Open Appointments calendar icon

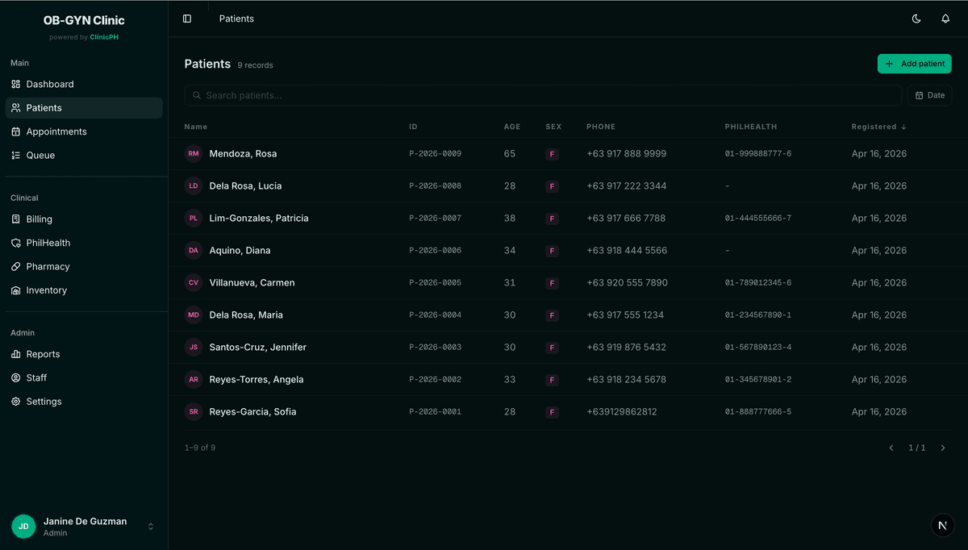pyautogui.click(x=16, y=131)
